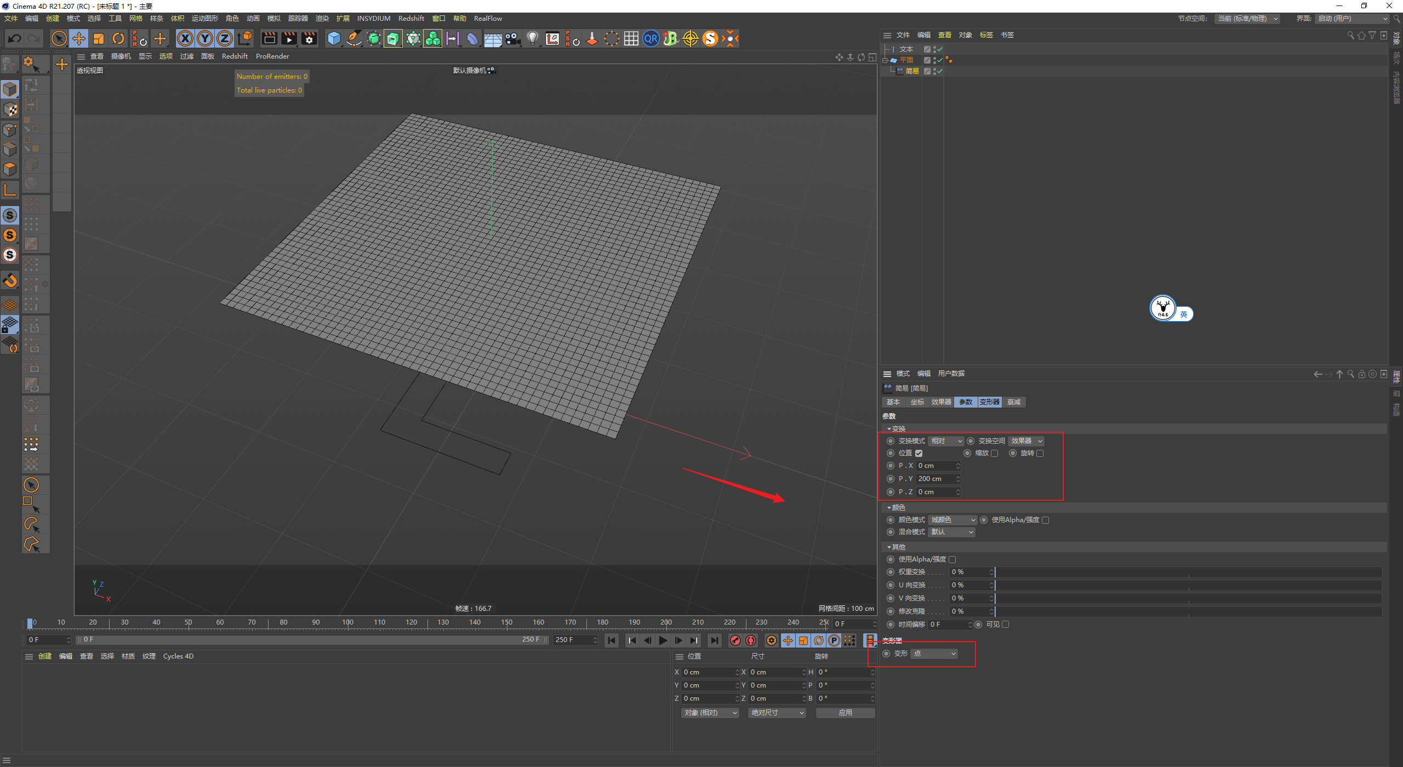Viewport: 1403px width, 767px height.
Task: Enable the 旋转 checkbox
Action: point(1040,453)
